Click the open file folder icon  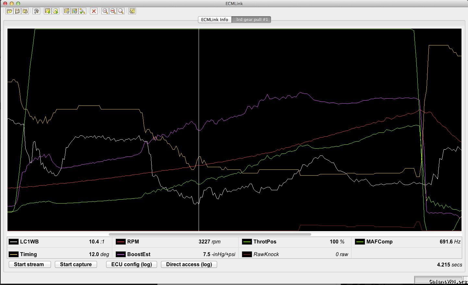9,11
